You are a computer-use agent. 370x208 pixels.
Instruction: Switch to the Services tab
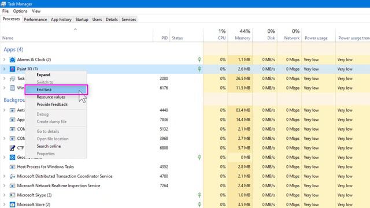pyautogui.click(x=129, y=20)
